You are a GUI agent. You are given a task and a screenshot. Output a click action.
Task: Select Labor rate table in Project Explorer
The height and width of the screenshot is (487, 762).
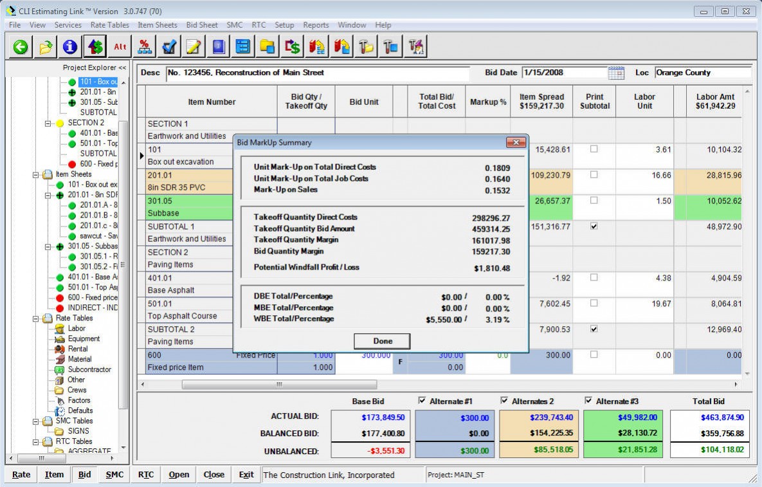coord(77,329)
